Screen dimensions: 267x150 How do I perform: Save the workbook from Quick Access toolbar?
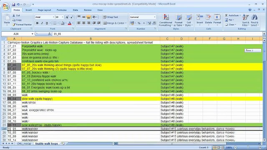[x=13, y=4]
